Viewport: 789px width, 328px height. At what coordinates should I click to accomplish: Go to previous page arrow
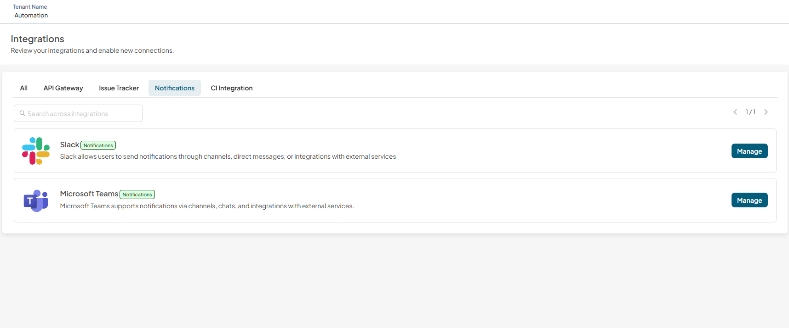coord(735,112)
